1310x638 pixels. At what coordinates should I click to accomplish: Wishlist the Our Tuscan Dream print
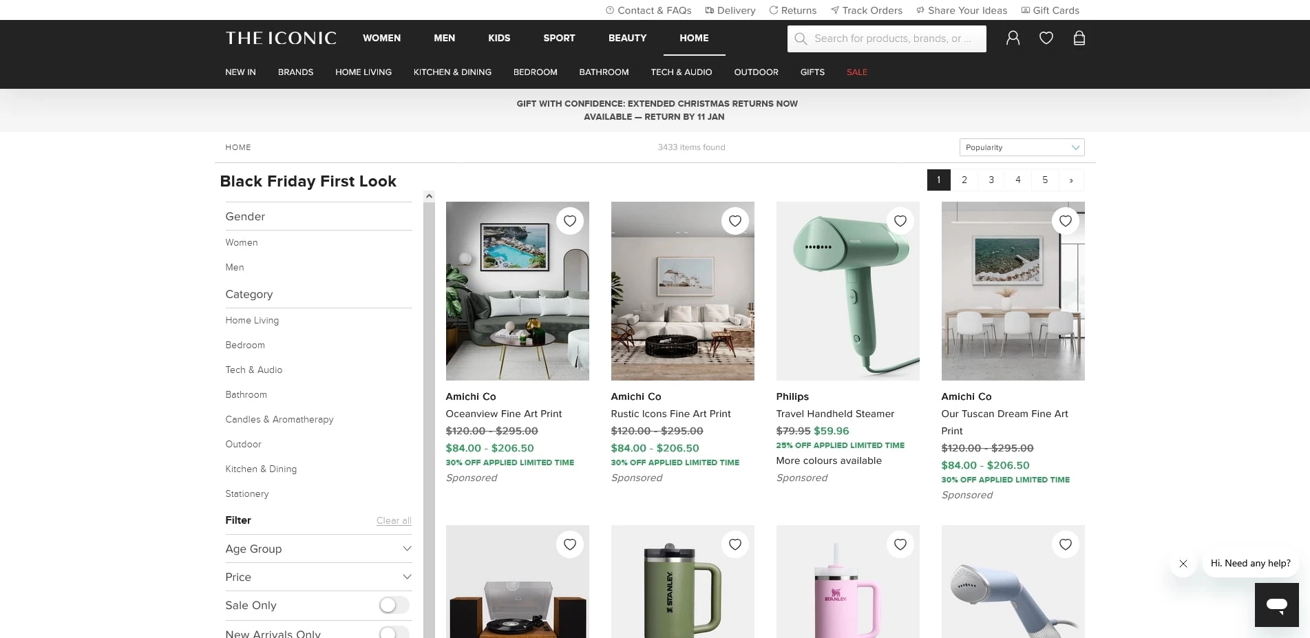pos(1065,221)
